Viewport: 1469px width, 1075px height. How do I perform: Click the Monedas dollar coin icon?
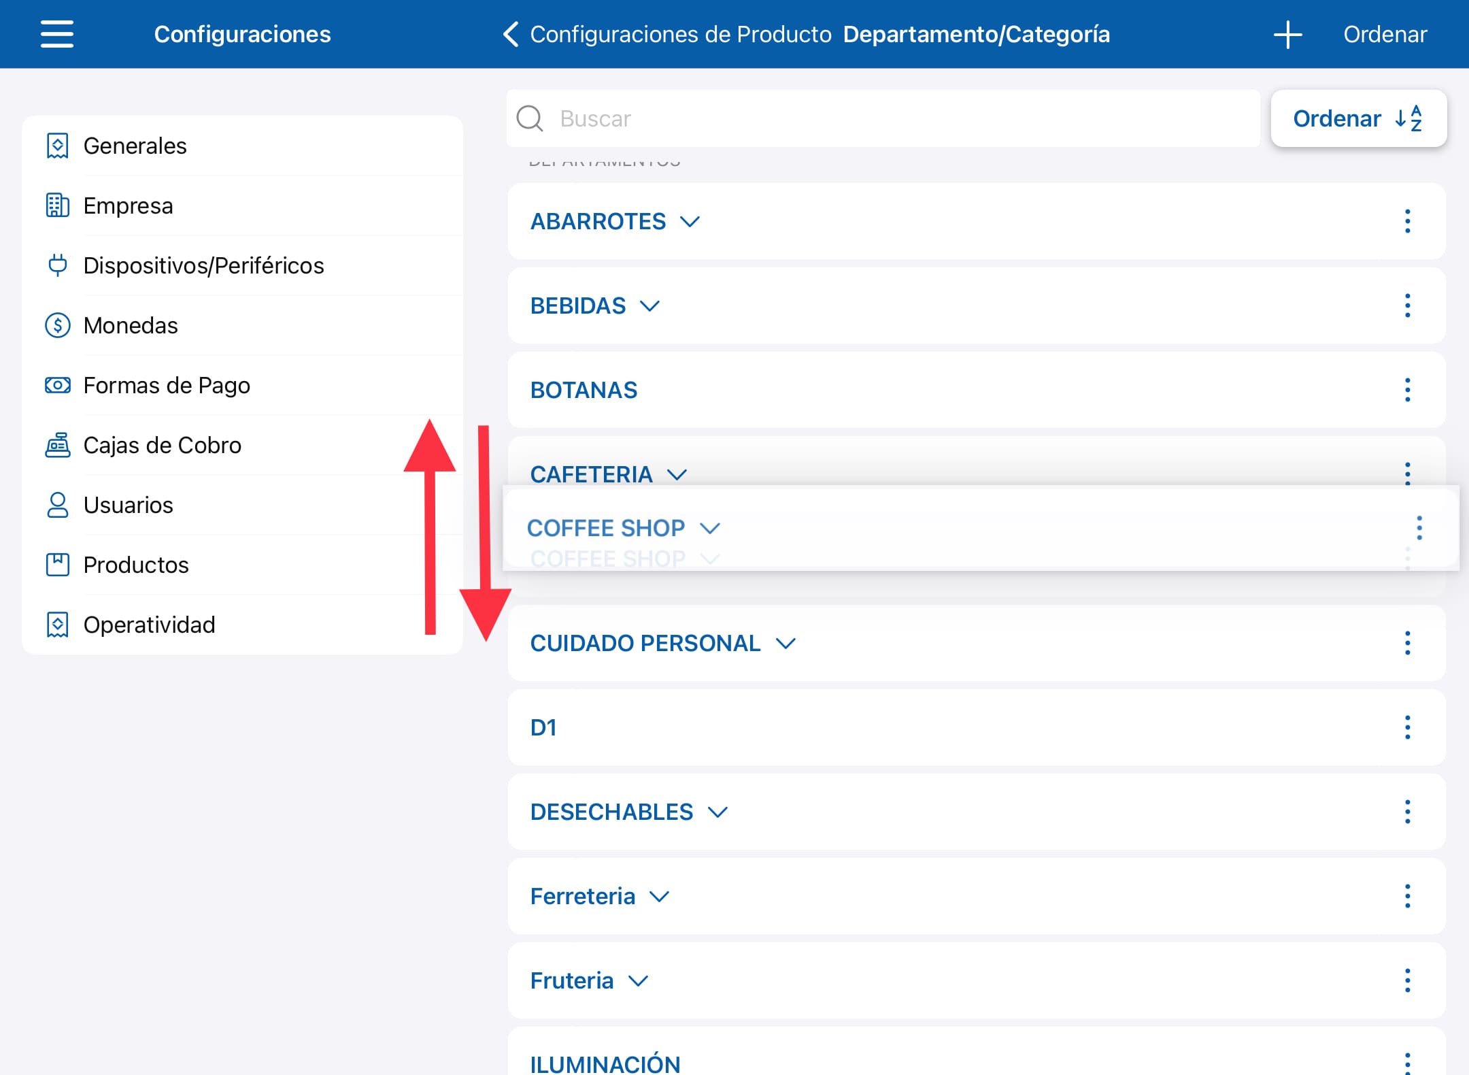coord(58,325)
